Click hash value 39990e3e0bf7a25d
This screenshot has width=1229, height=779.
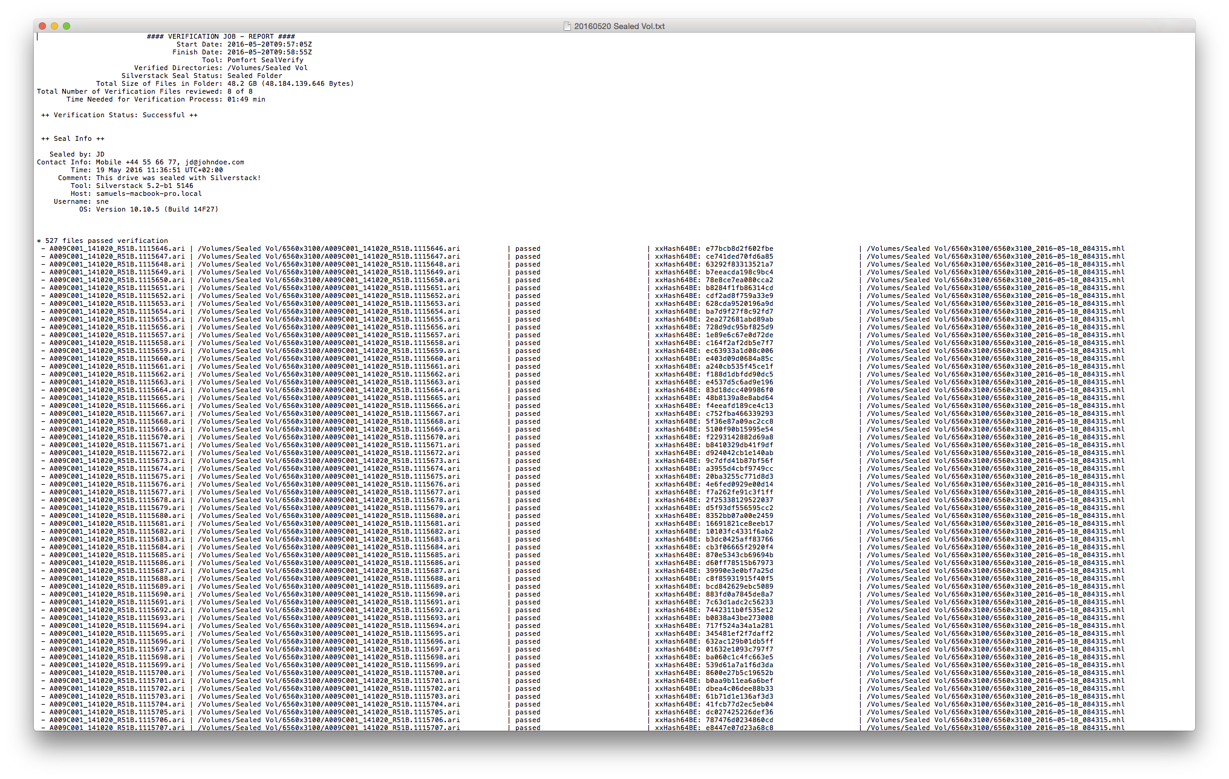click(739, 571)
